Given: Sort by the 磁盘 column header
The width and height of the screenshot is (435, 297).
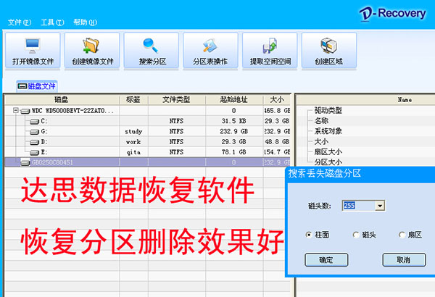Looking at the screenshot, I should (x=62, y=99).
